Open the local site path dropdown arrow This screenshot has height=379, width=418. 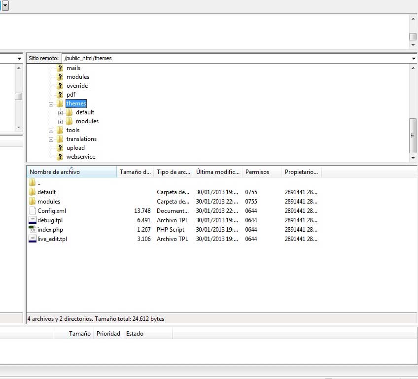(19, 58)
